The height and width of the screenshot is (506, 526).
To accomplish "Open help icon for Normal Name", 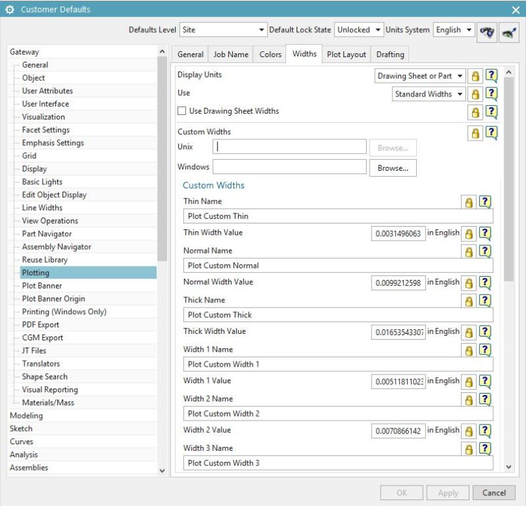I will (x=485, y=251).
